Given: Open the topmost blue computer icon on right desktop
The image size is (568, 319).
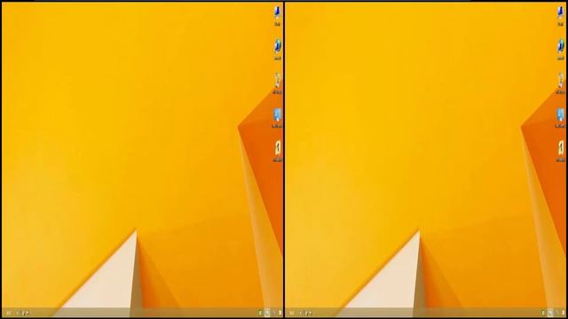Looking at the screenshot, I should [x=561, y=12].
